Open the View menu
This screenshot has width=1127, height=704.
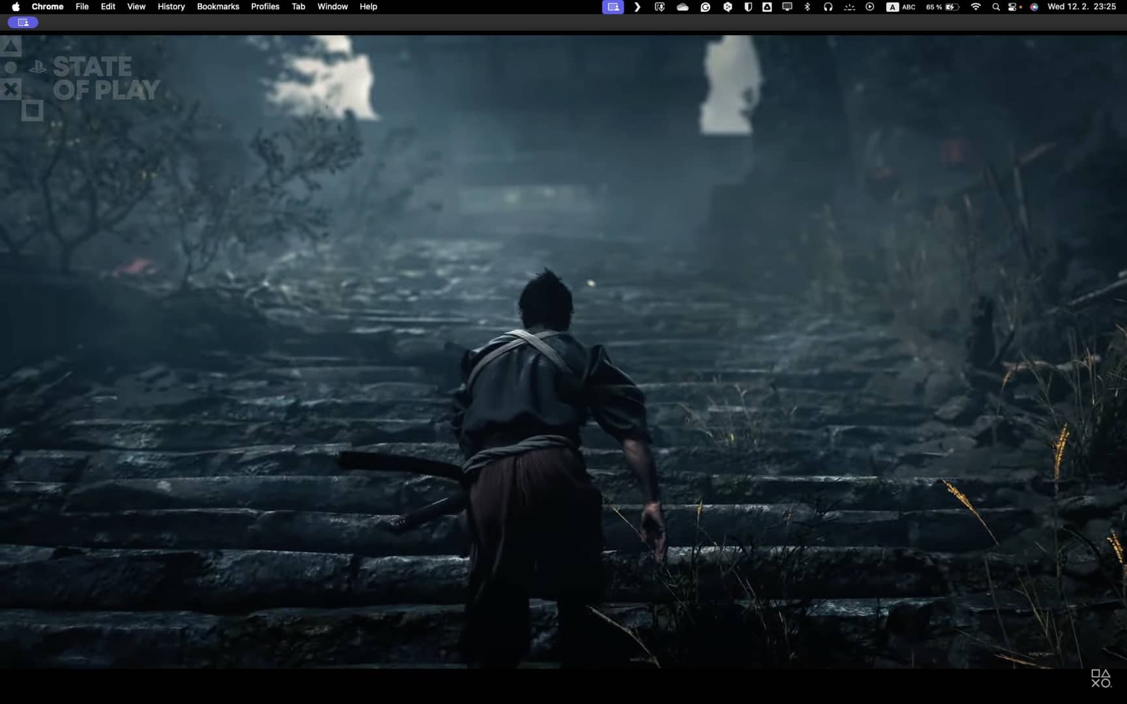136,7
